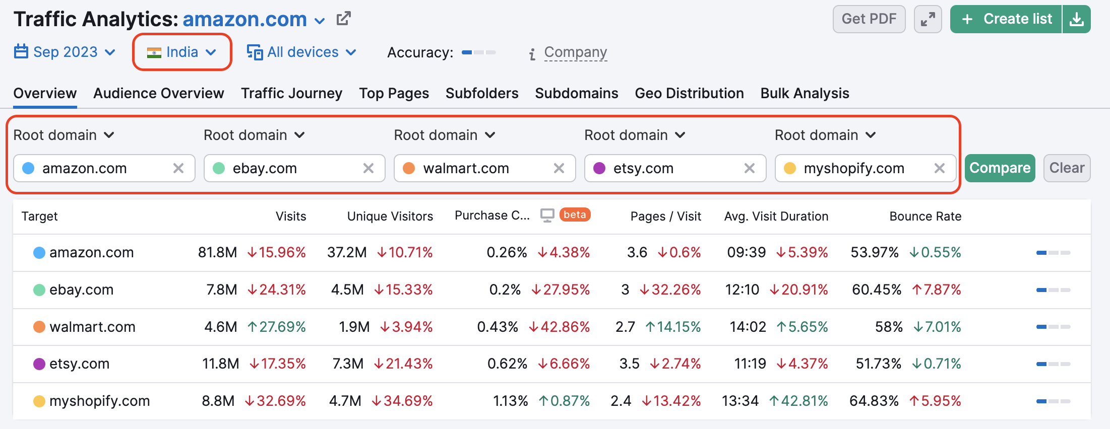1110x429 pixels.
Task: Click the devices icon beside All devices
Action: pyautogui.click(x=255, y=52)
